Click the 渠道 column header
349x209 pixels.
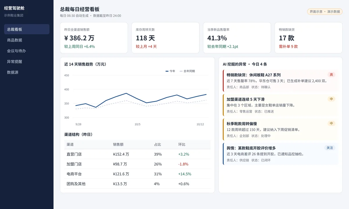coord(70,145)
